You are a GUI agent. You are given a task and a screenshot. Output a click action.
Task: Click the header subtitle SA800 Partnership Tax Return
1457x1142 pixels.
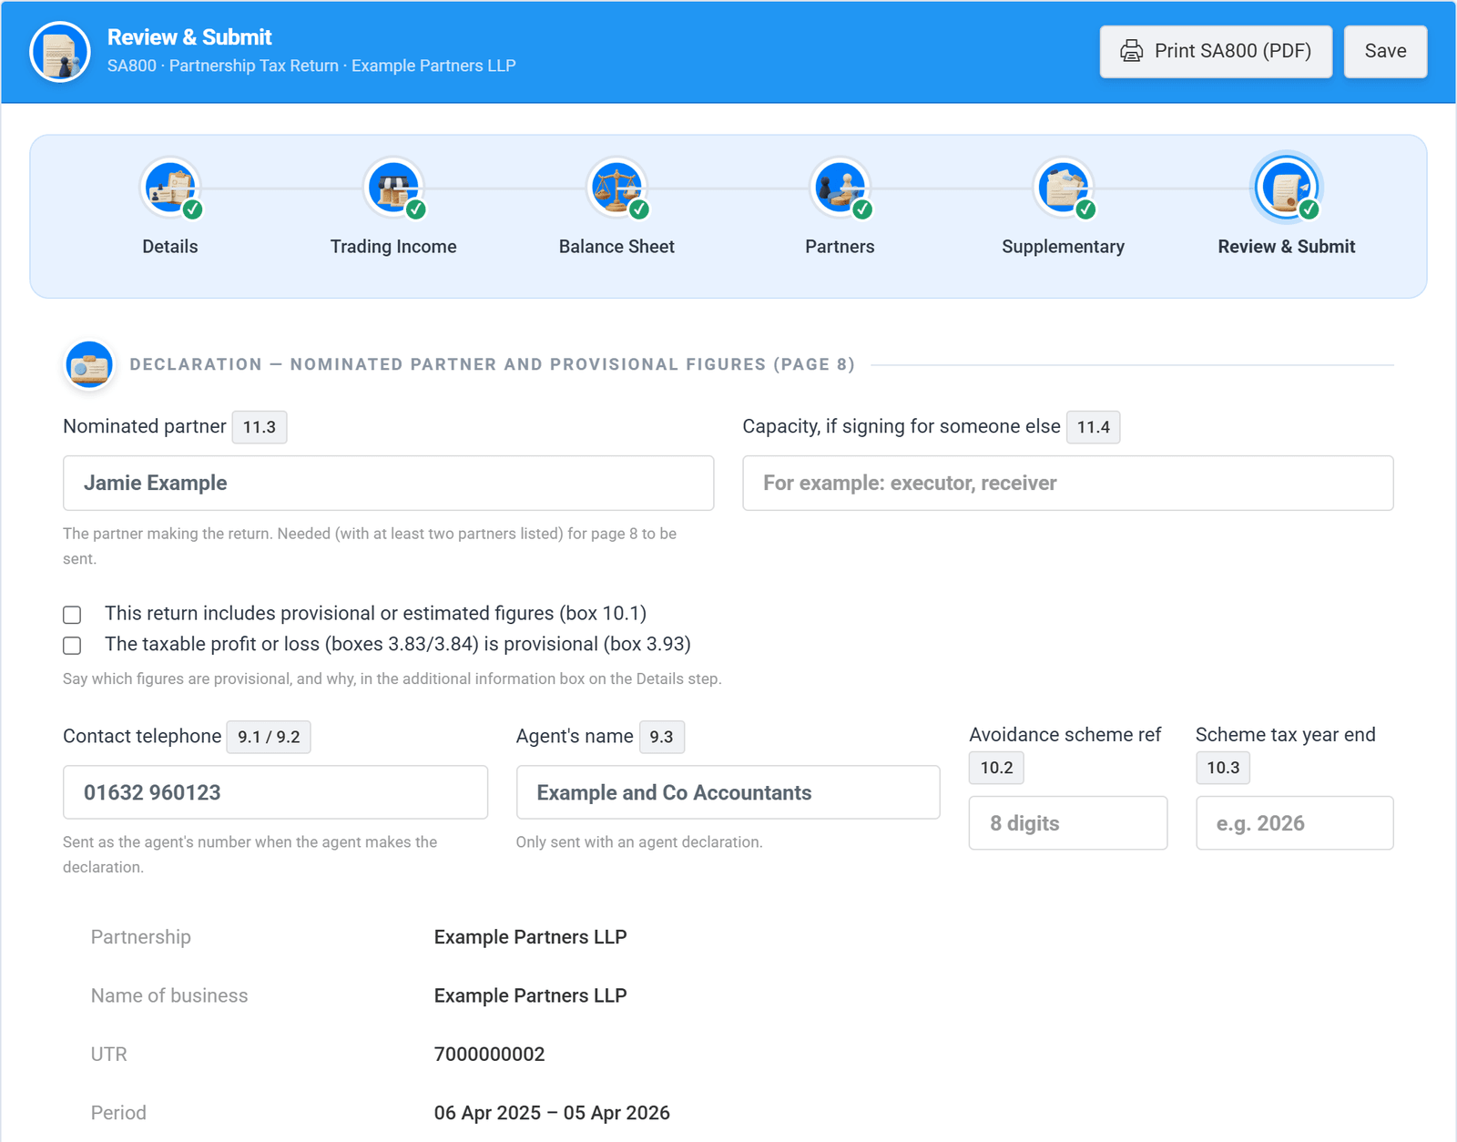pyautogui.click(x=311, y=66)
